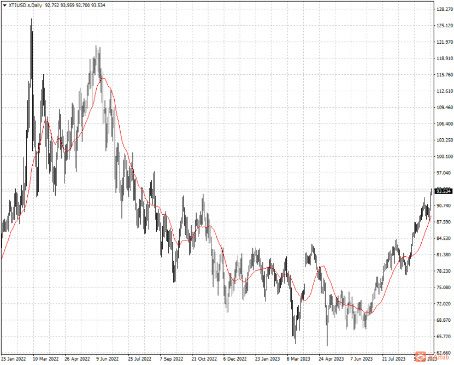This screenshot has height=365, width=454.
Task: Click the 84.530 price axis label
Action: point(445,238)
